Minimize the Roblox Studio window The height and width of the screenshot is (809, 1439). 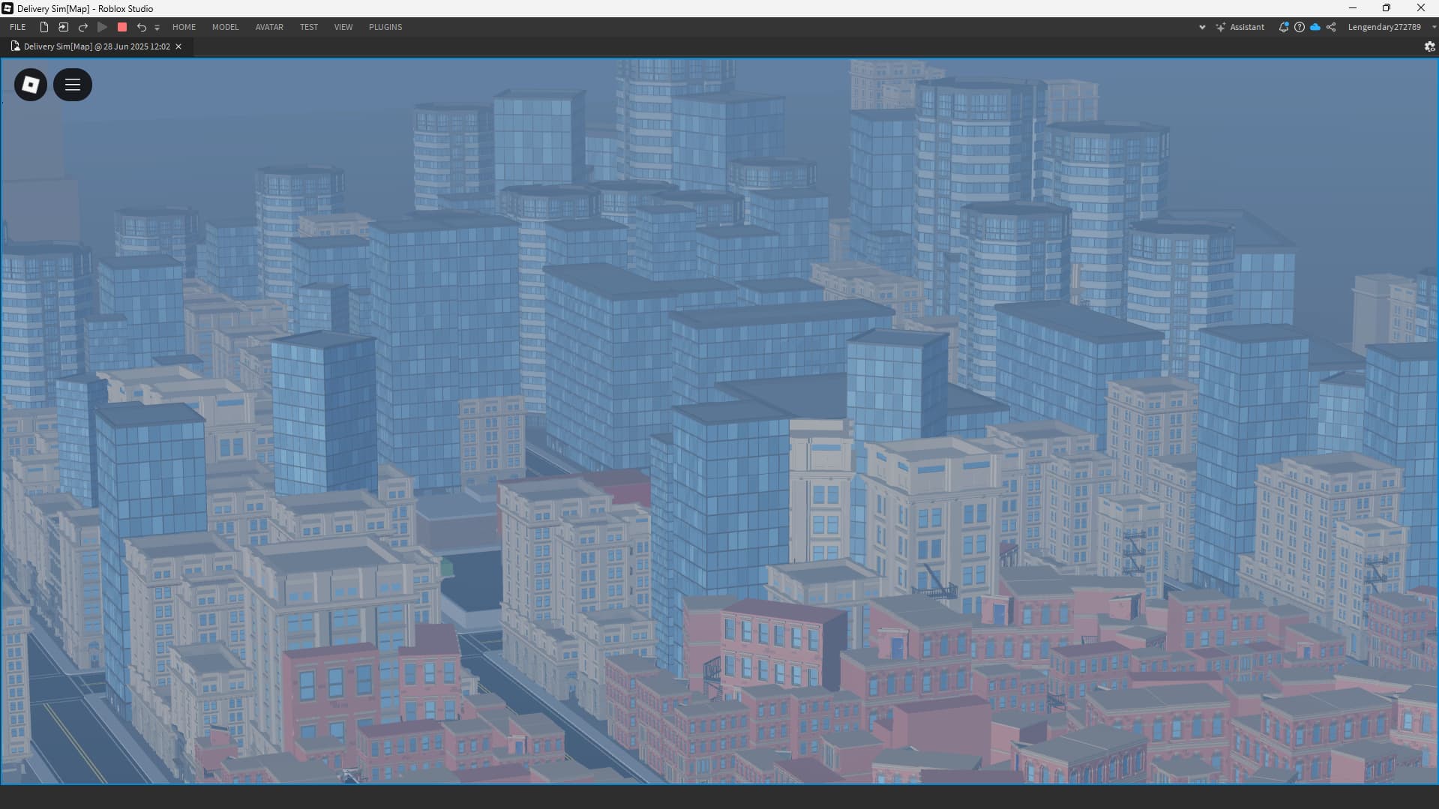point(1353,8)
